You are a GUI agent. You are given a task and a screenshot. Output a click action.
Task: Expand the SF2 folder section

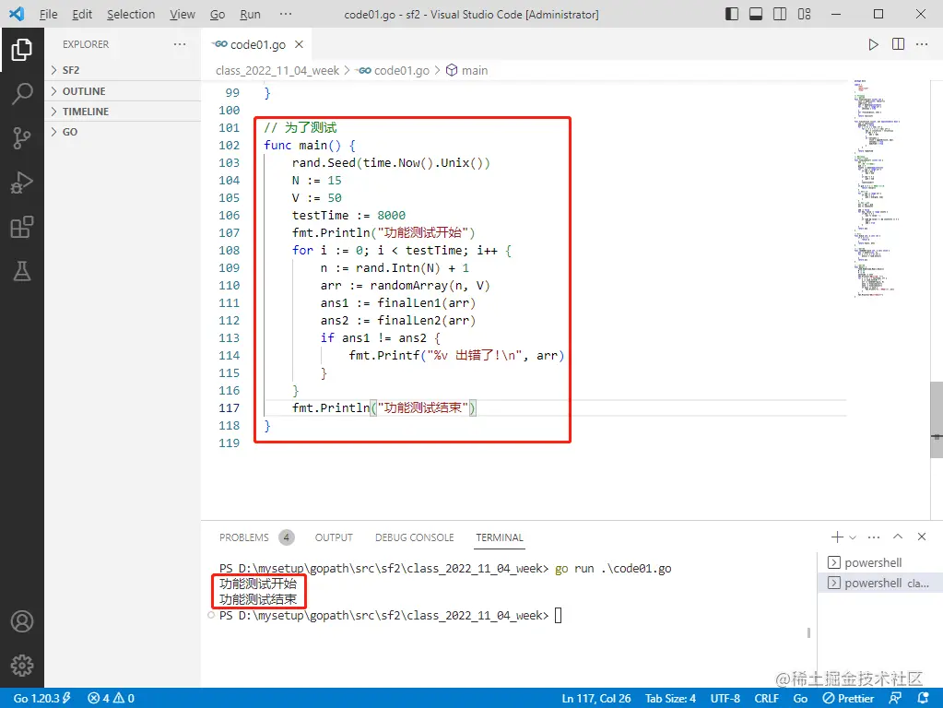coord(123,70)
